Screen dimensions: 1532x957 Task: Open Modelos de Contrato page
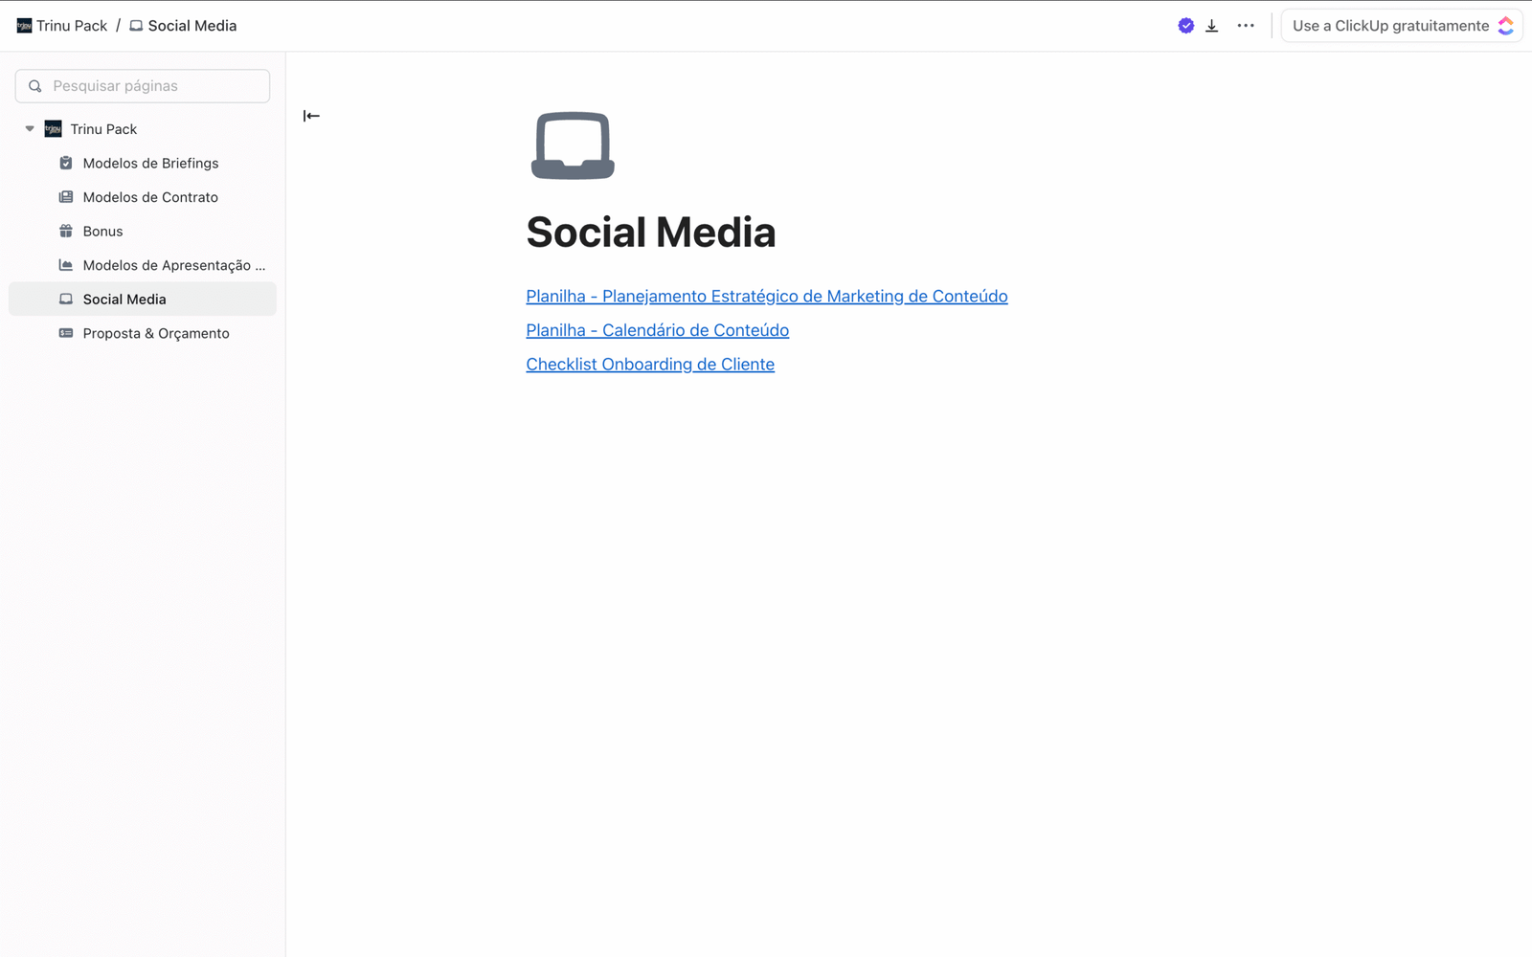click(150, 197)
